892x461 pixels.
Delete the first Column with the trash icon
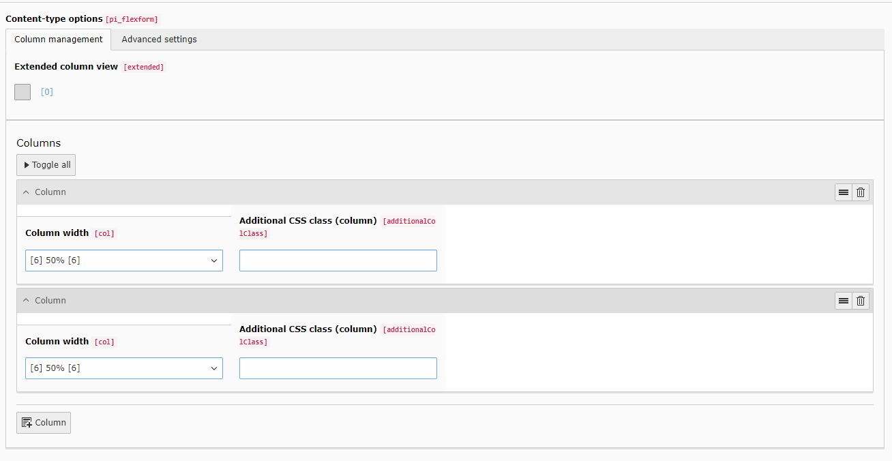(861, 192)
